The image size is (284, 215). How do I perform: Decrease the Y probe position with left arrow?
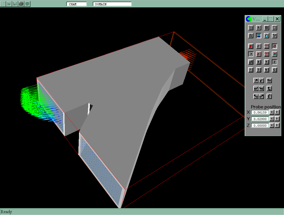272,119
